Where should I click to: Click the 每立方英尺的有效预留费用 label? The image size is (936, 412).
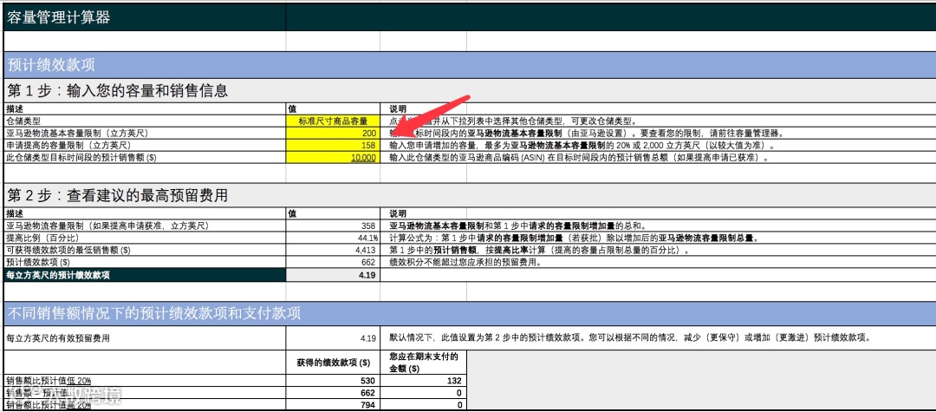point(57,338)
